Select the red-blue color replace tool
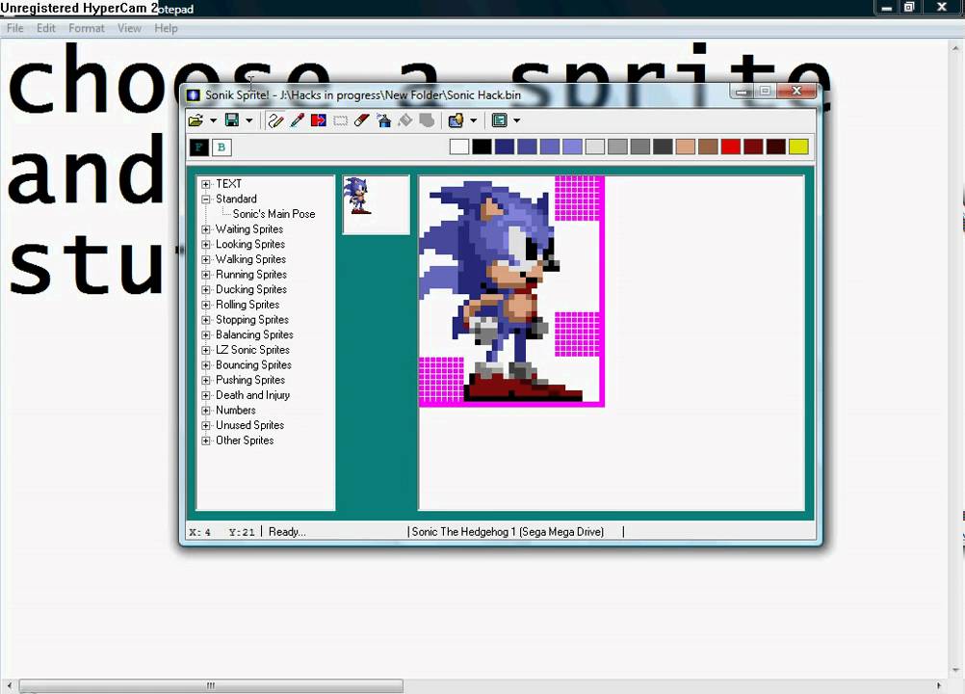Image resolution: width=965 pixels, height=694 pixels. click(x=318, y=120)
